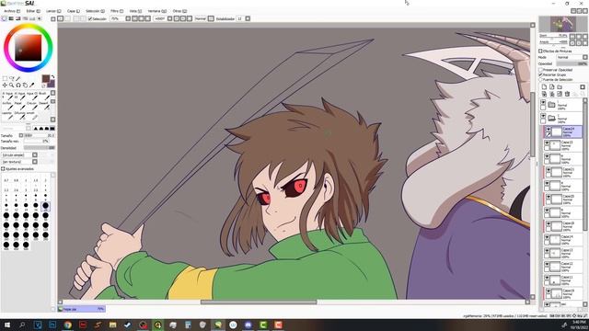Select the move tool
This screenshot has height=331, width=589.
5,86
